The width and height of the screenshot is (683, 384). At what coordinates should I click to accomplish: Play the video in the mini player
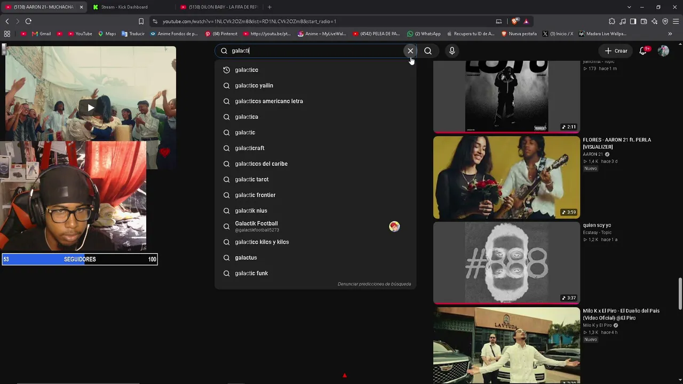tap(91, 108)
